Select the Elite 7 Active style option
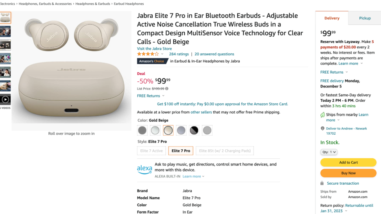 [x=151, y=151]
